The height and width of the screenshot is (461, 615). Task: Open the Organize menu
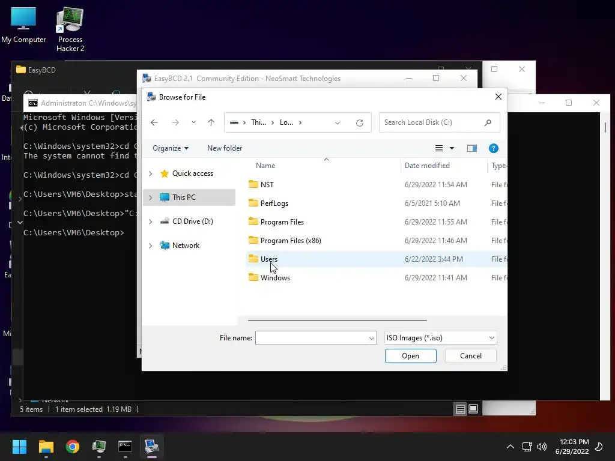point(171,148)
